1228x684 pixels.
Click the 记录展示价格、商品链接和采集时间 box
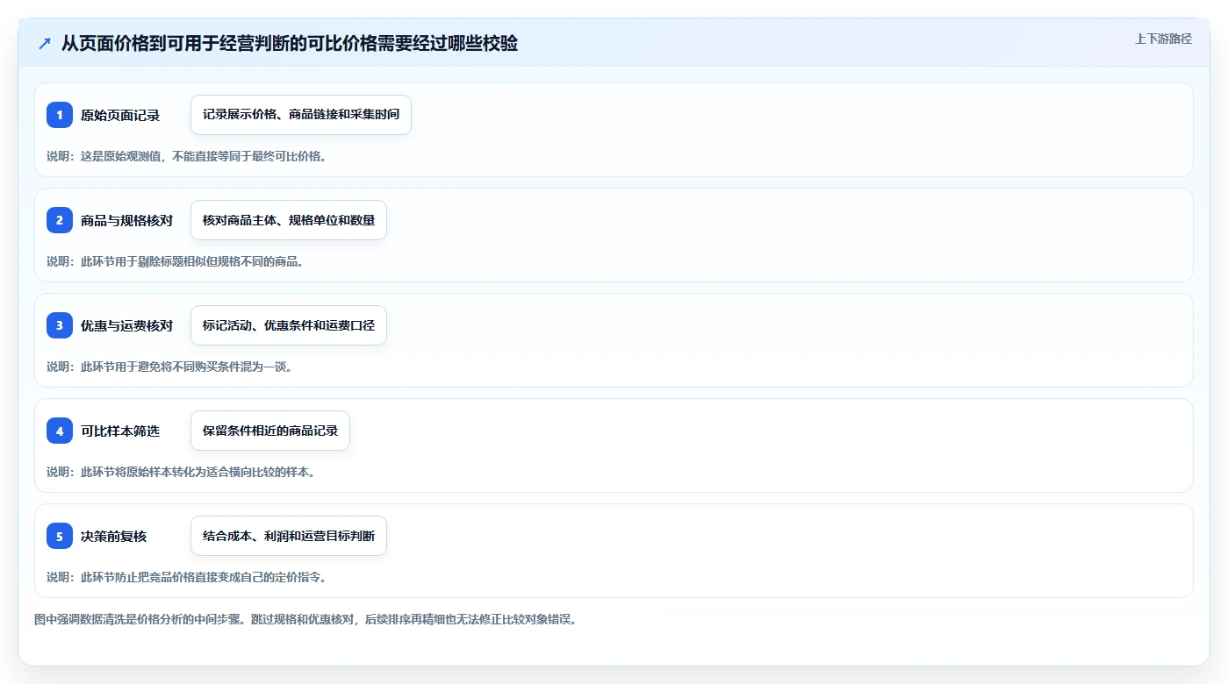(x=301, y=115)
